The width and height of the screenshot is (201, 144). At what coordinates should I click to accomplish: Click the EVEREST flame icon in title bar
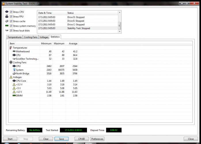(x=3, y=3)
